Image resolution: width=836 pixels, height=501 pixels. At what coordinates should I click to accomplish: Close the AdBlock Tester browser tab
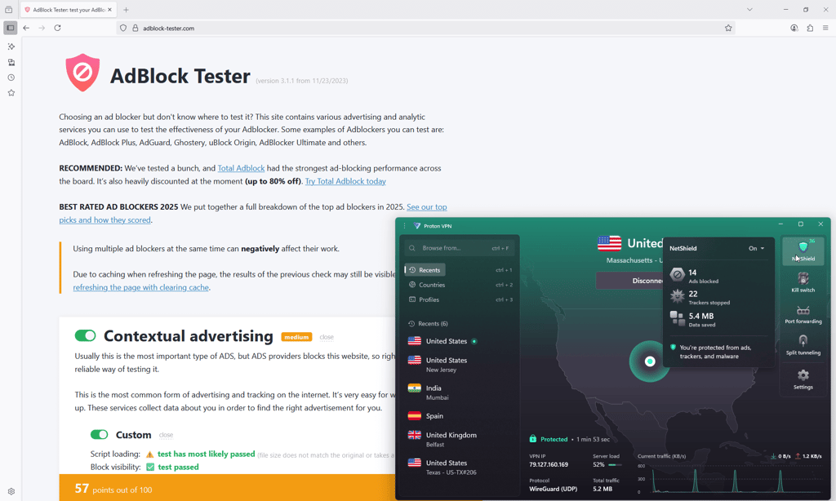(x=110, y=10)
